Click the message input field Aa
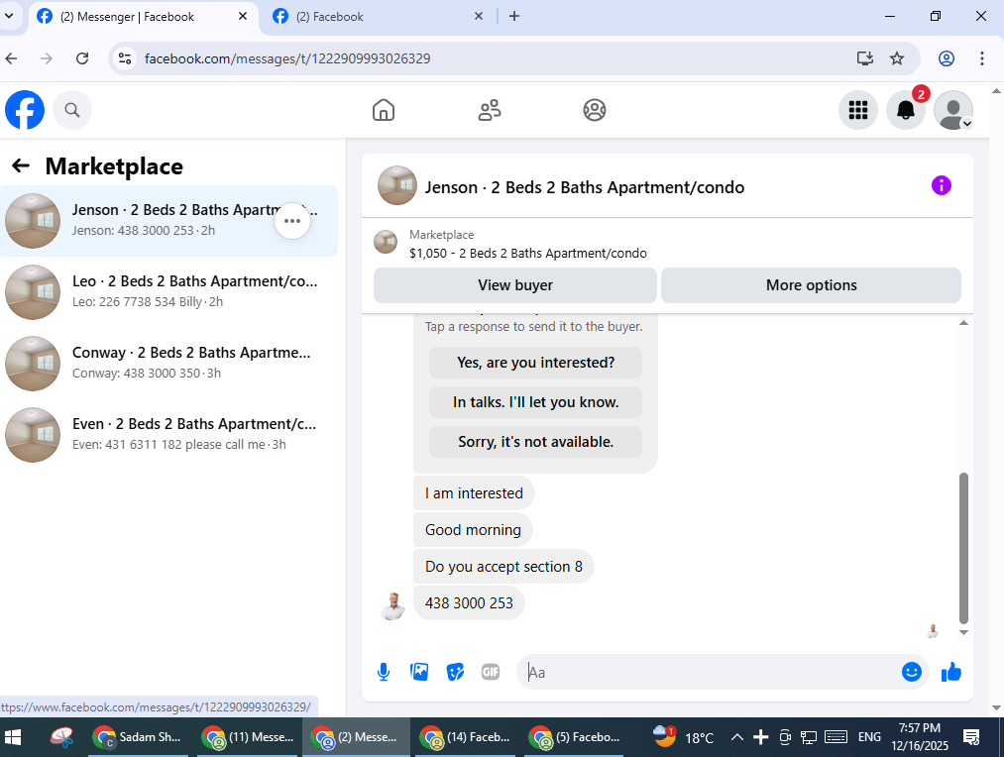The image size is (1004, 757). [x=710, y=672]
